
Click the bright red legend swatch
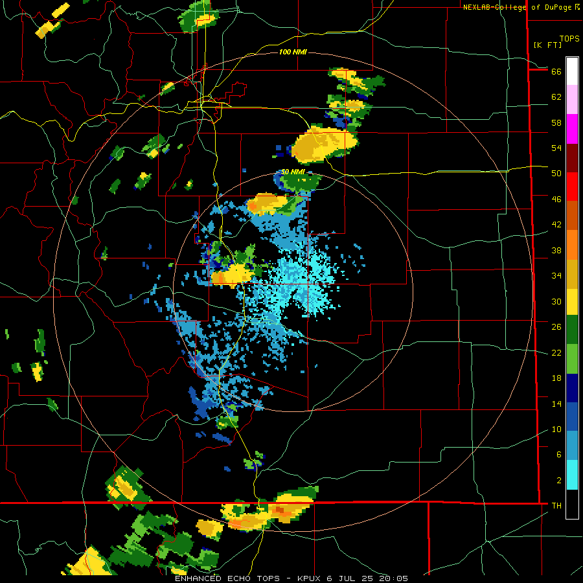click(x=572, y=187)
